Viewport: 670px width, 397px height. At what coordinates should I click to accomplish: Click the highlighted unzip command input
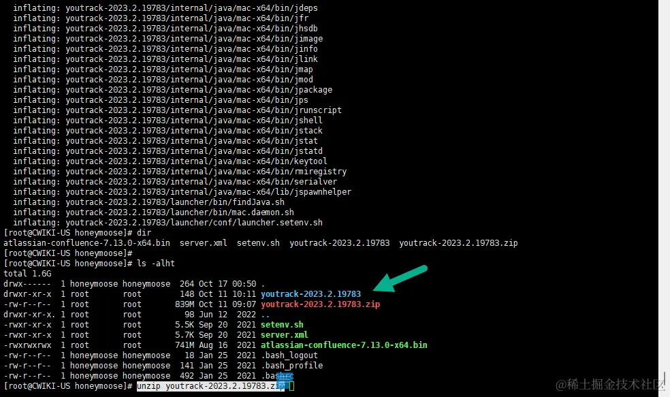click(x=210, y=386)
